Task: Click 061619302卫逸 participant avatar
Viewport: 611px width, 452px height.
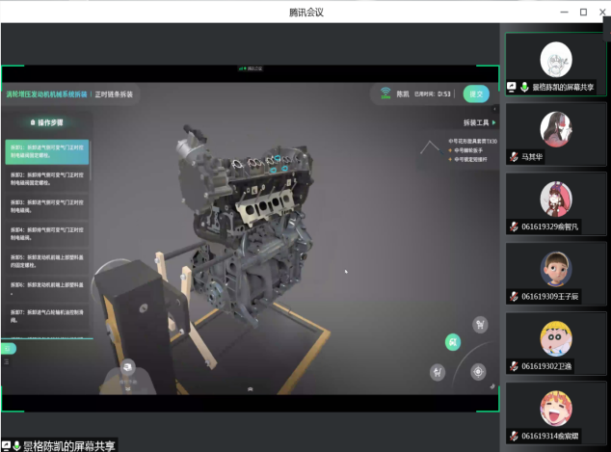Action: point(556,338)
